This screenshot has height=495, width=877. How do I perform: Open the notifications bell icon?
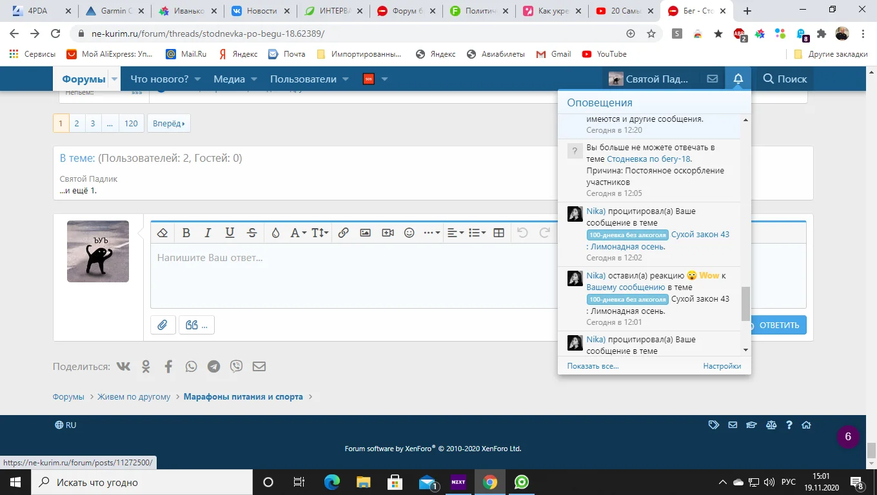tap(738, 79)
